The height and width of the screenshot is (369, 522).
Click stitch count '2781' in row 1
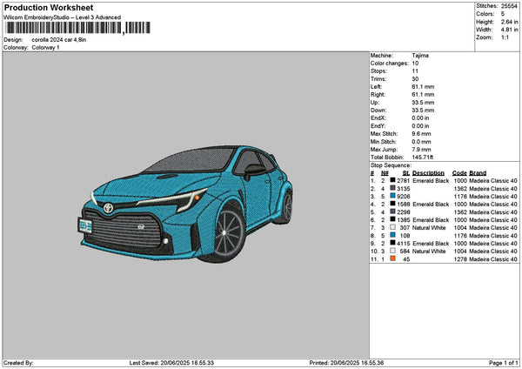[x=403, y=181]
